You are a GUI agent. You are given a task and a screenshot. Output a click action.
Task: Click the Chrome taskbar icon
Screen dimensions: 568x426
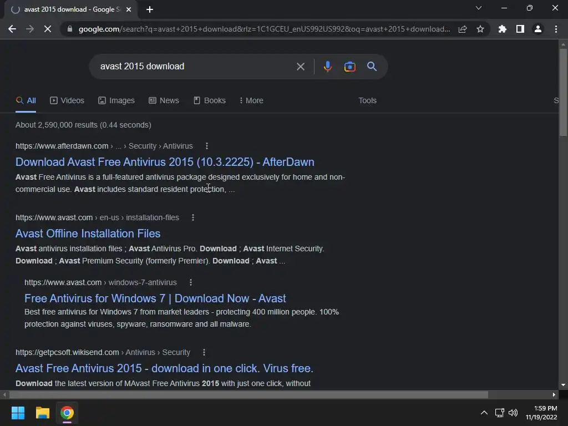[67, 413]
